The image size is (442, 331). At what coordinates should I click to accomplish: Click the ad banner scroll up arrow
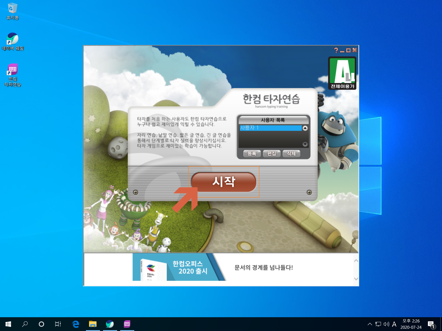pos(356,261)
